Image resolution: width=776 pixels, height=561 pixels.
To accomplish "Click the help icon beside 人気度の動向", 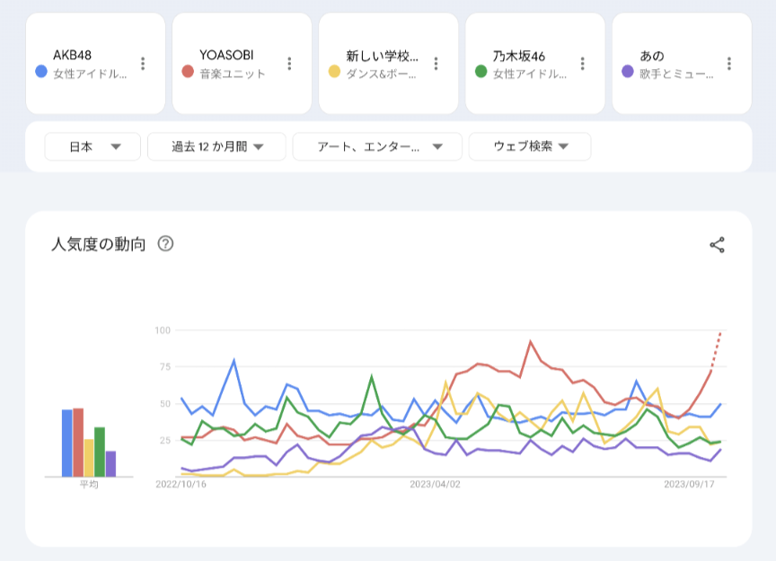I will click(x=165, y=244).
